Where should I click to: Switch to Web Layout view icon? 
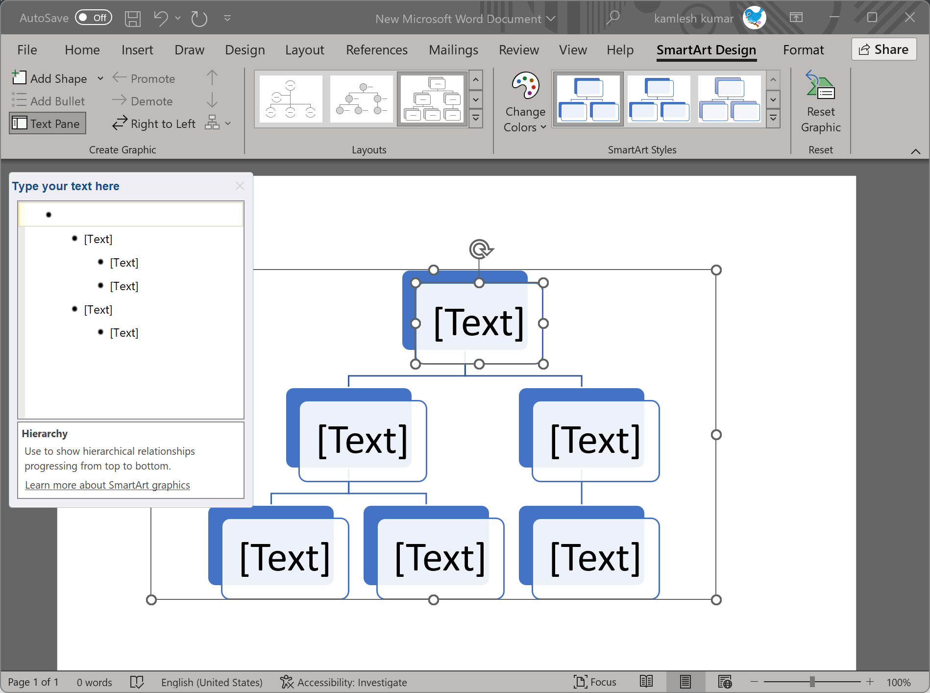click(725, 682)
